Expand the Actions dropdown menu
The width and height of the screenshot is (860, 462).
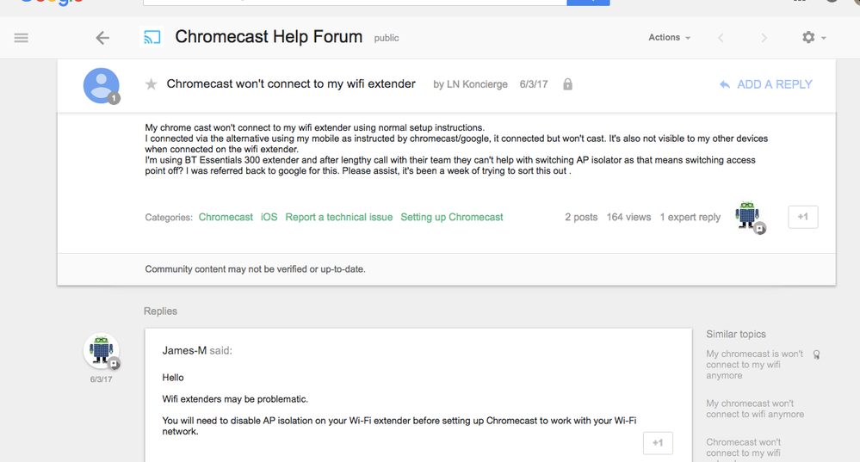pyautogui.click(x=670, y=38)
